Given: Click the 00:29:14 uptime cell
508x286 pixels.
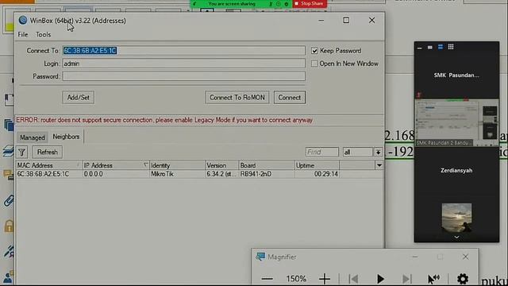Looking at the screenshot, I should tap(326, 174).
